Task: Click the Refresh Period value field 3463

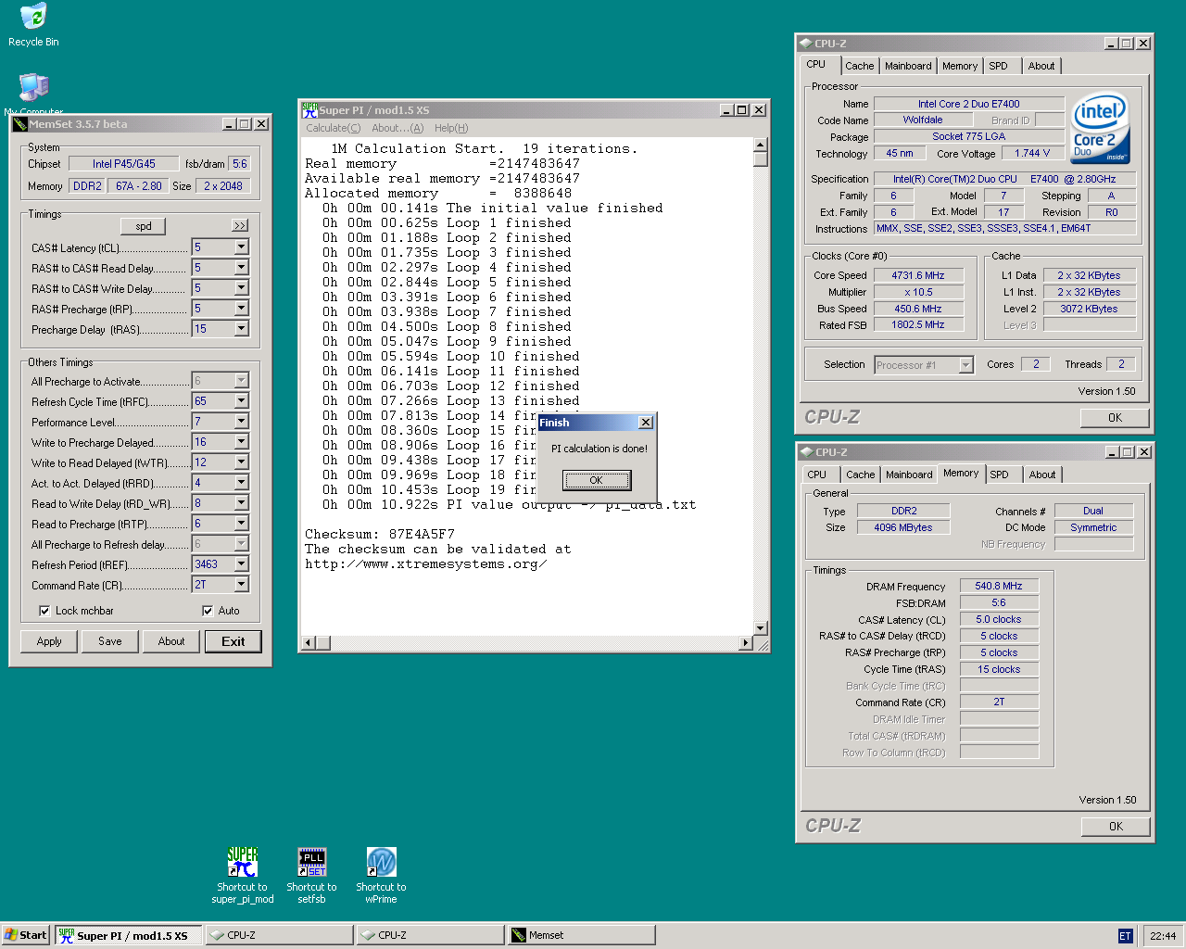Action: pos(212,564)
